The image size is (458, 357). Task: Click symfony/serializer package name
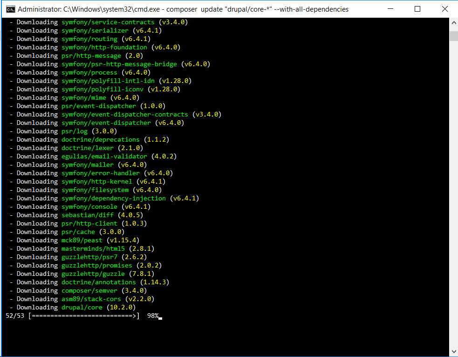95,31
